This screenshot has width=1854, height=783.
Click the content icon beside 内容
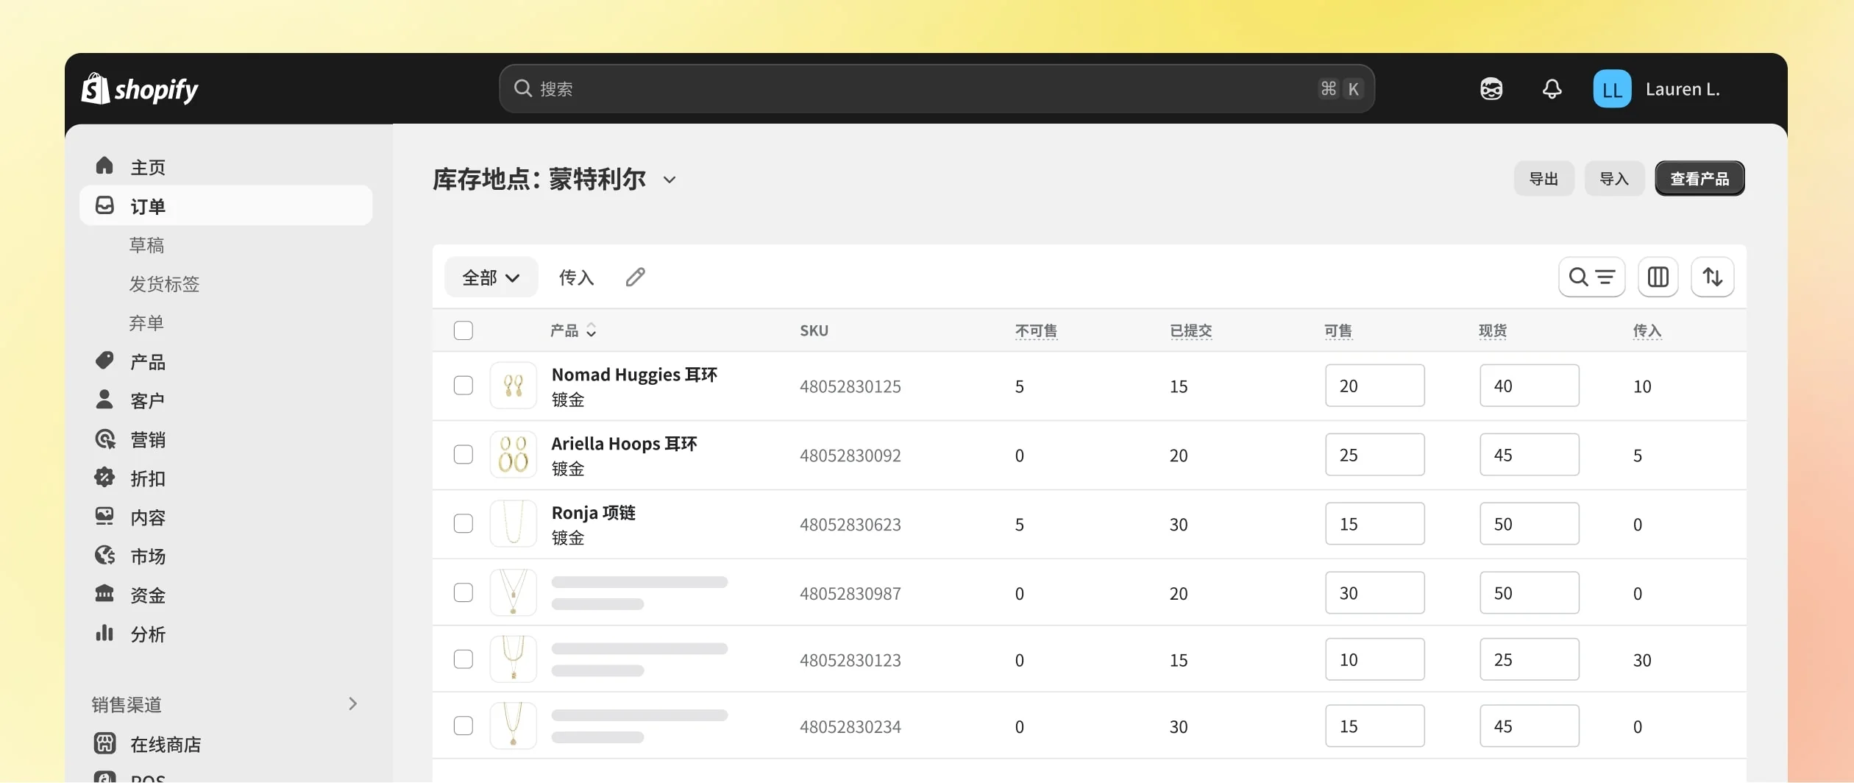(x=104, y=517)
